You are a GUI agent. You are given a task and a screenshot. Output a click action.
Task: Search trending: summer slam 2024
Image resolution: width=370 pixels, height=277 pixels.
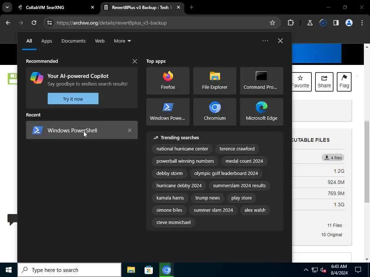213,210
